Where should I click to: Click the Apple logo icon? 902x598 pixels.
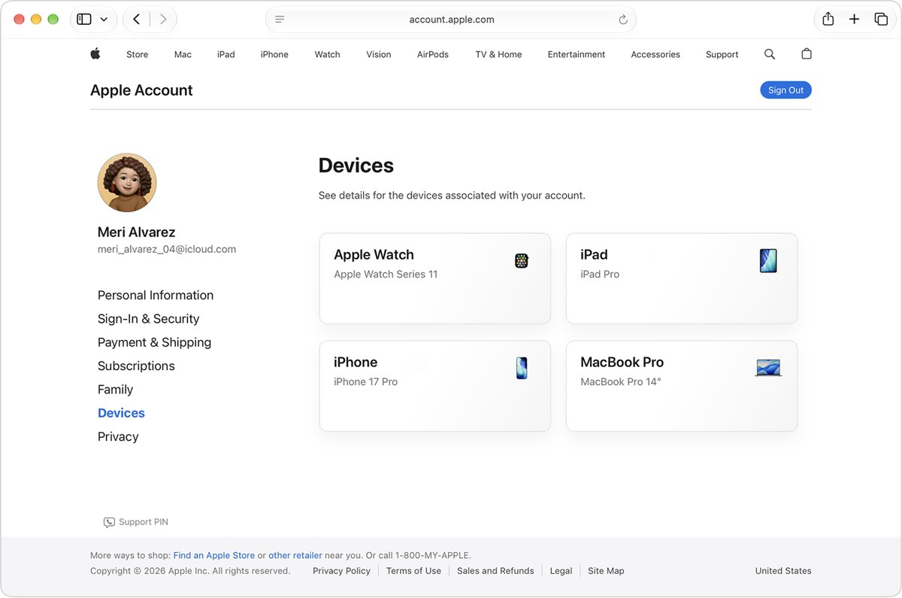(95, 53)
